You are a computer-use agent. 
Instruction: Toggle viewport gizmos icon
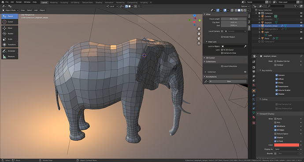[x=218, y=10]
